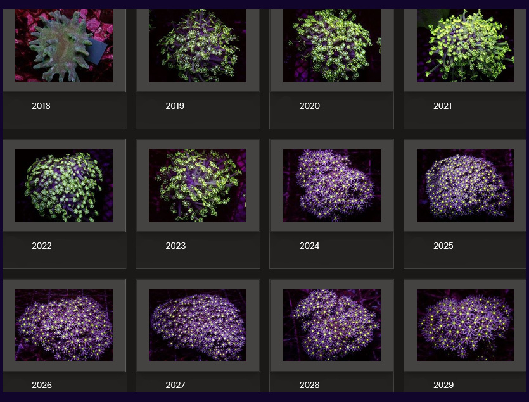Open the 2029 purple coral thumbnail
Image resolution: width=529 pixels, height=402 pixels.
(466, 325)
